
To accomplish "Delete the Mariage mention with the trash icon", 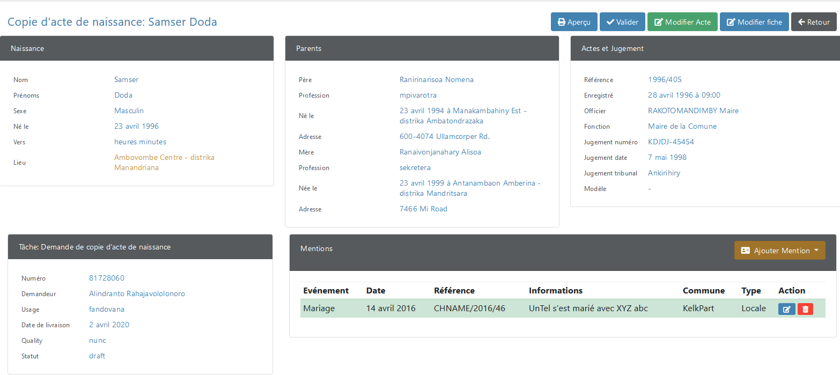I will pyautogui.click(x=805, y=309).
